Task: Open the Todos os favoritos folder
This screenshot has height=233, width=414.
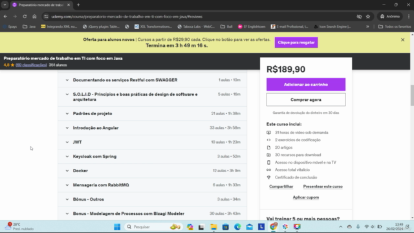Action: [x=395, y=27]
